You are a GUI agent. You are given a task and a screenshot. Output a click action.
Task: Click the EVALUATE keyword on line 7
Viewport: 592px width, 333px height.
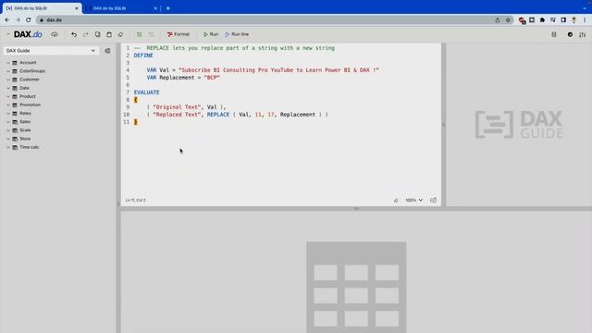pos(146,92)
